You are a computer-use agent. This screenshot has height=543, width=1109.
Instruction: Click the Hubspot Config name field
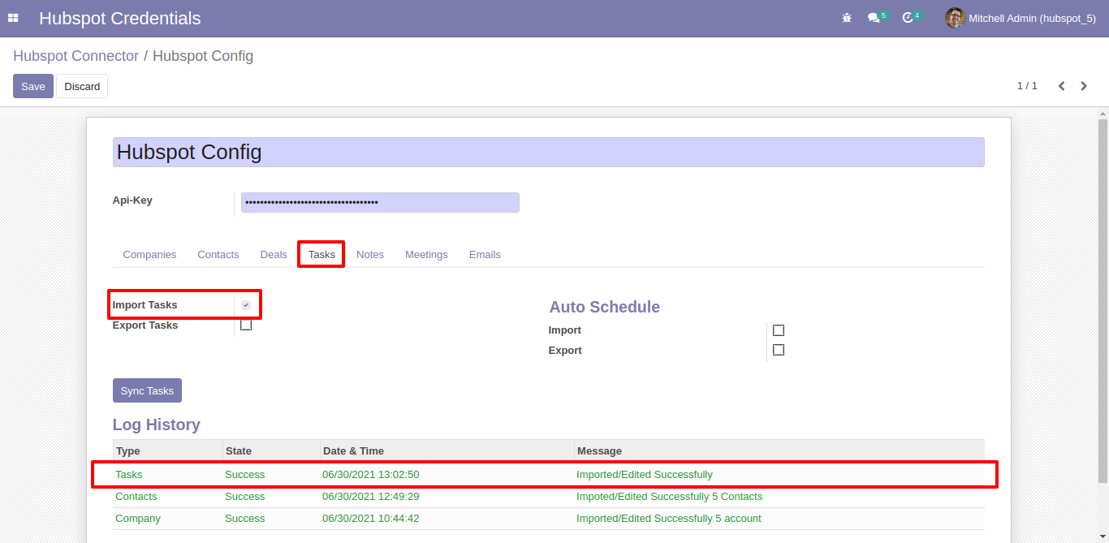point(548,152)
